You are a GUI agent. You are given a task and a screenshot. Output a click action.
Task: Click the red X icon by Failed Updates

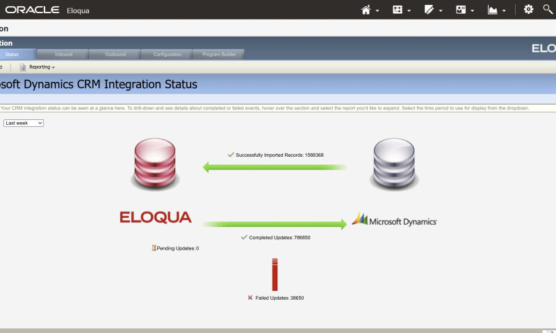(x=250, y=298)
